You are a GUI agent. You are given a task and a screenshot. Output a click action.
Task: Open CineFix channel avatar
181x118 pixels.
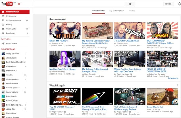pyautogui.click(x=3, y=75)
